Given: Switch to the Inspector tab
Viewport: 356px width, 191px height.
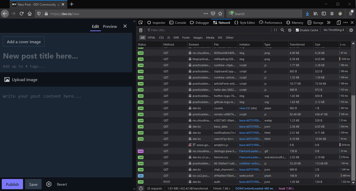Looking at the screenshot, I should click(156, 23).
